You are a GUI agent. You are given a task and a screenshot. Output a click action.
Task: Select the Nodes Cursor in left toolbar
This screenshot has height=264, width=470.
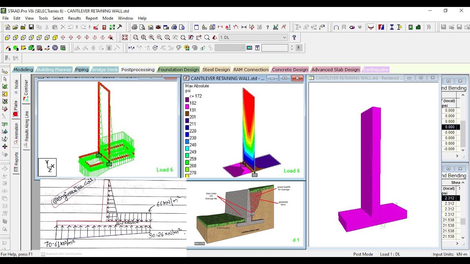5,71
